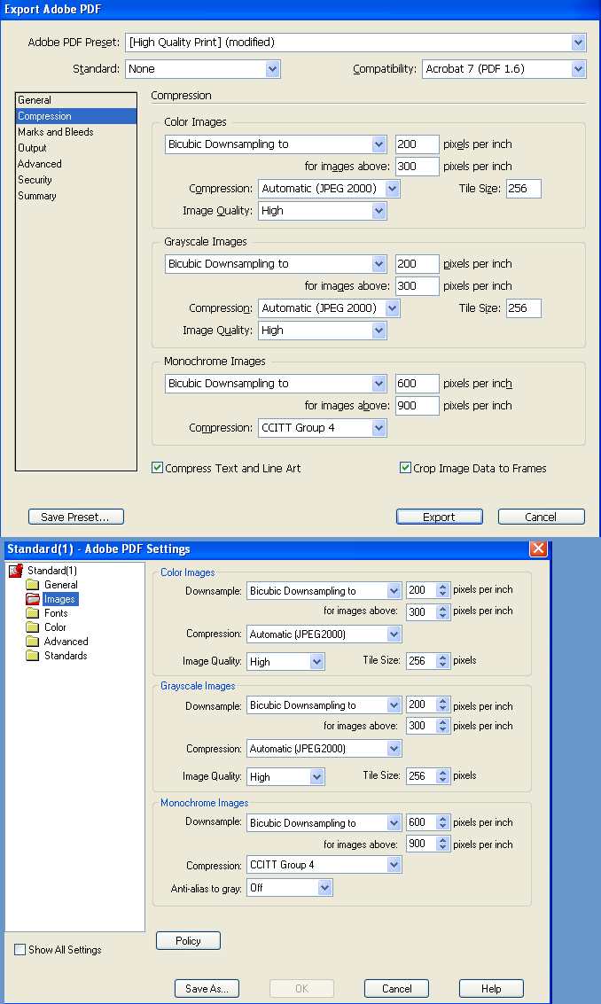Image resolution: width=601 pixels, height=1004 pixels.
Task: Adjust Grayscale Tile Size stepper in PDF Settings
Action: point(442,776)
